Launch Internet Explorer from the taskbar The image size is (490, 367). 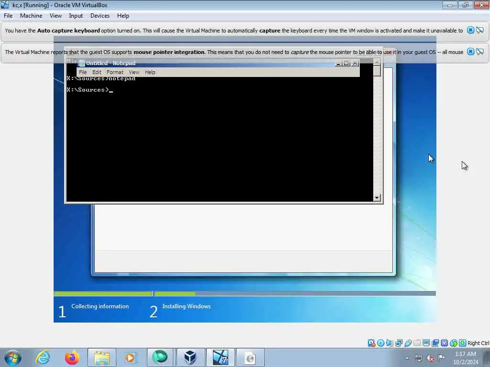pos(43,357)
